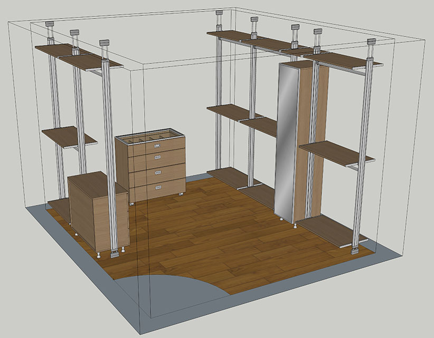The height and width of the screenshot is (338, 434).
Task: Click the middle shelf on the left wall
Action: [69, 136]
